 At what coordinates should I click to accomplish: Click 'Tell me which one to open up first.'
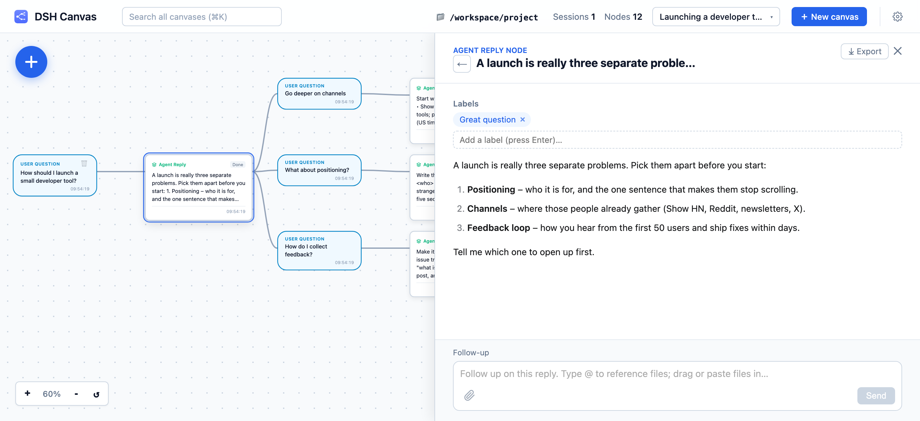pyautogui.click(x=524, y=252)
